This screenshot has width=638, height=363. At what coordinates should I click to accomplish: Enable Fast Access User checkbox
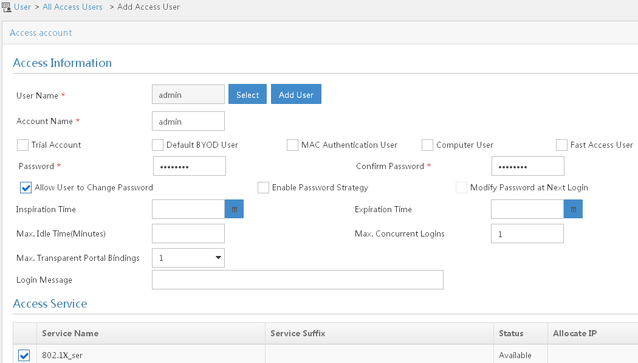(x=561, y=145)
